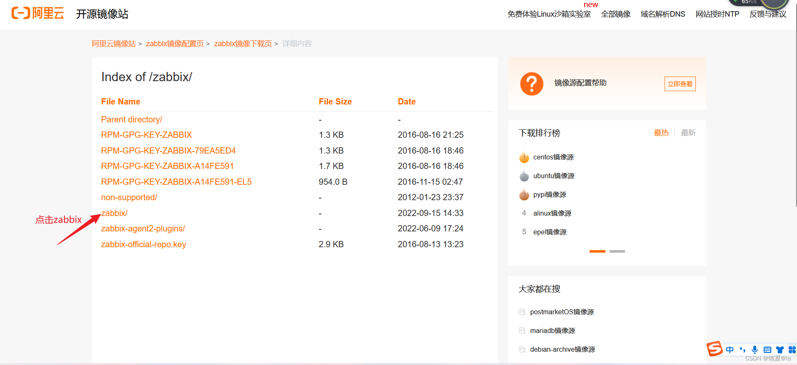Click the date 2022-09-15 14:33
This screenshot has height=365, width=797.
click(x=431, y=213)
